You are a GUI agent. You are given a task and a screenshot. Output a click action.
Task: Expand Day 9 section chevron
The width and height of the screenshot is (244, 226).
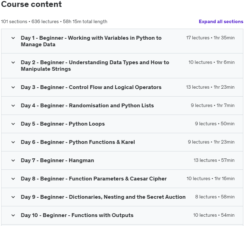(13, 197)
